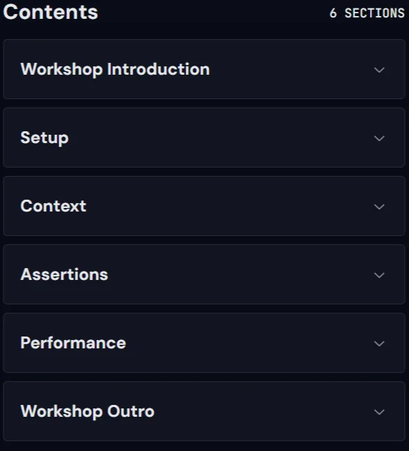
Task: Open the Context section via chevron
Action: point(379,207)
